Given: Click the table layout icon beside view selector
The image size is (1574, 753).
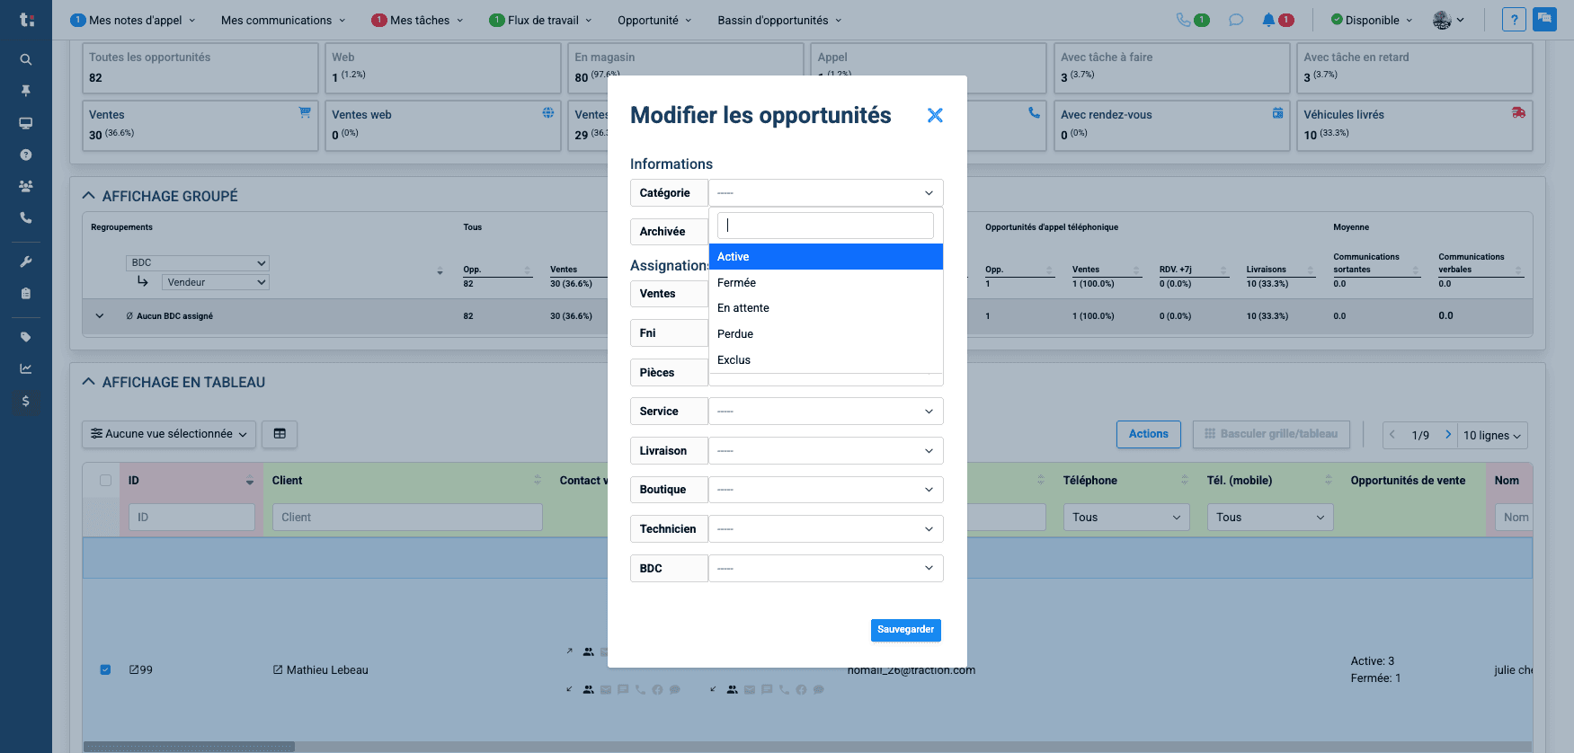Looking at the screenshot, I should [280, 434].
